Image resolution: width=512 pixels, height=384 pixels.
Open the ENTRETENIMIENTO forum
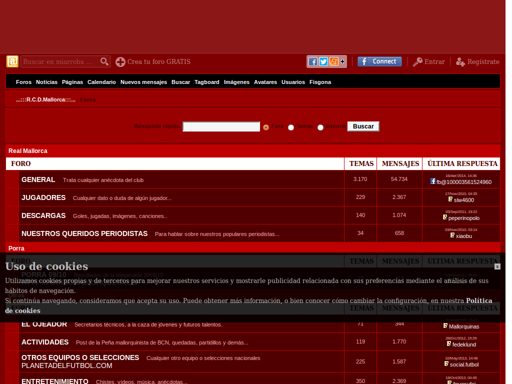[x=55, y=380]
